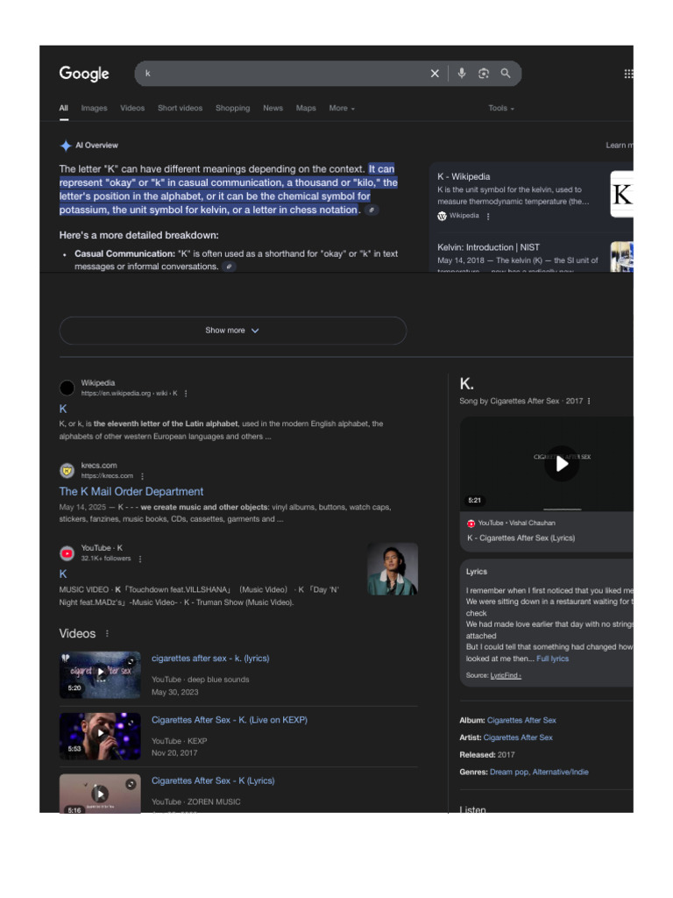Click the magnifier search icon
Viewport: 673px width, 898px height.
point(506,74)
